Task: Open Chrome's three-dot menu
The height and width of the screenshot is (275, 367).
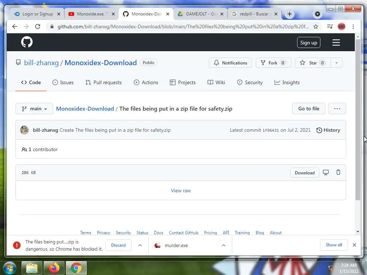Action: (x=353, y=26)
